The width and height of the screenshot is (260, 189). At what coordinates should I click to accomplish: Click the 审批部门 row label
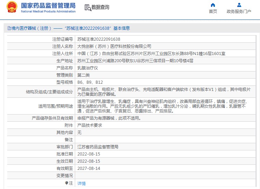pos(65,147)
